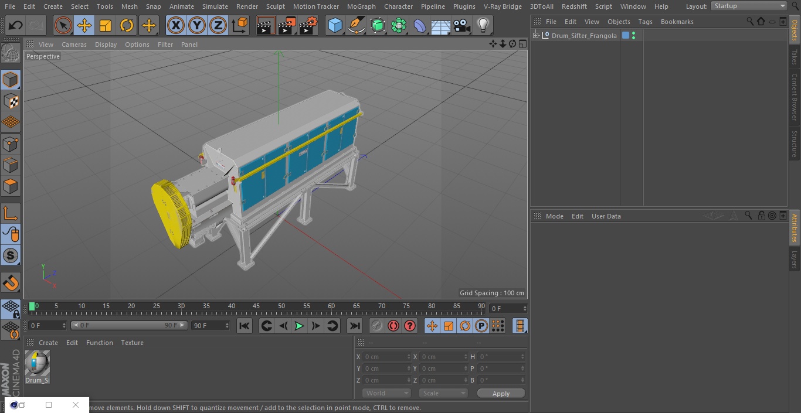The image size is (801, 413).
Task: Add a Light object
Action: pyautogui.click(x=483, y=25)
